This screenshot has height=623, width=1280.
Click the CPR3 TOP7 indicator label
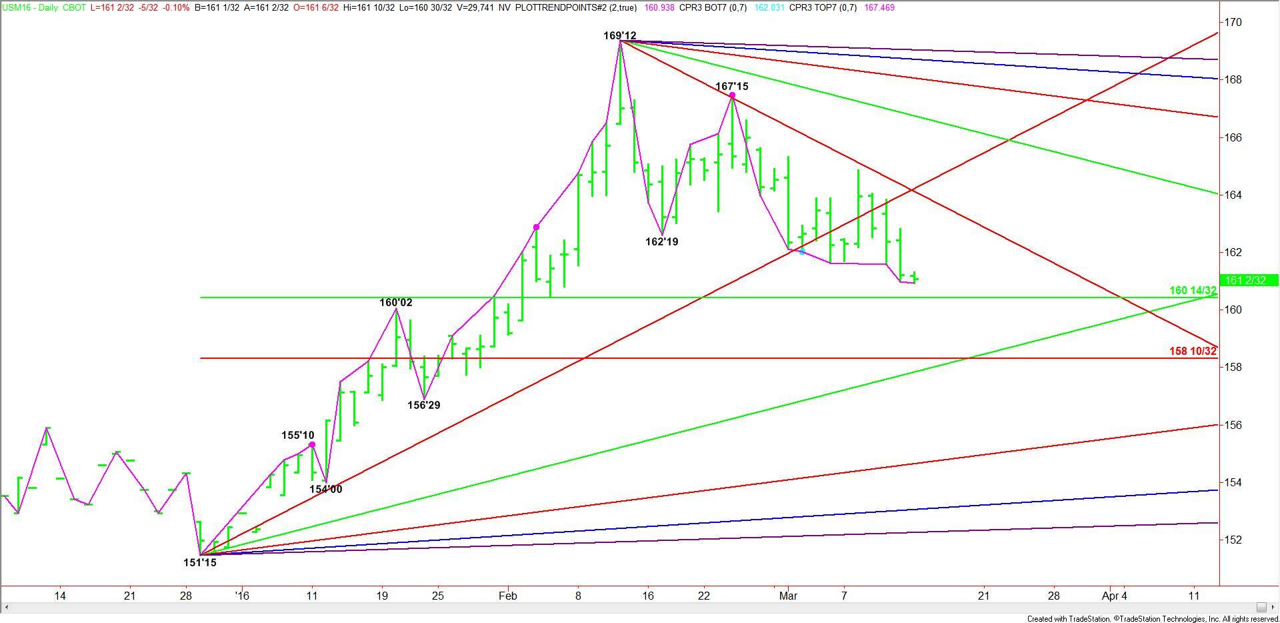(823, 8)
